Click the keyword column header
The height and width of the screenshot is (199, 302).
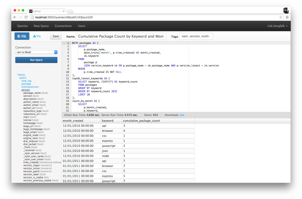pos(112,121)
